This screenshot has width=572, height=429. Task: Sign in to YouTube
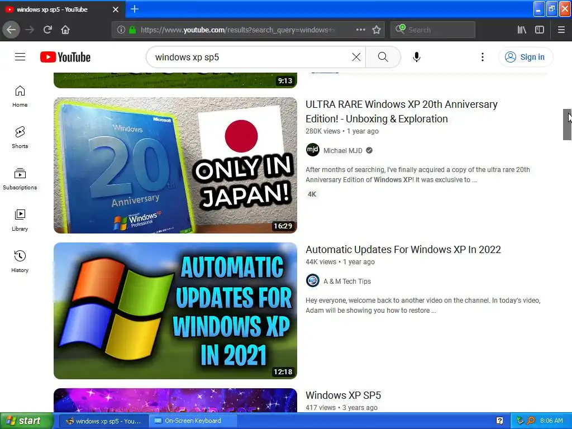pos(525,57)
